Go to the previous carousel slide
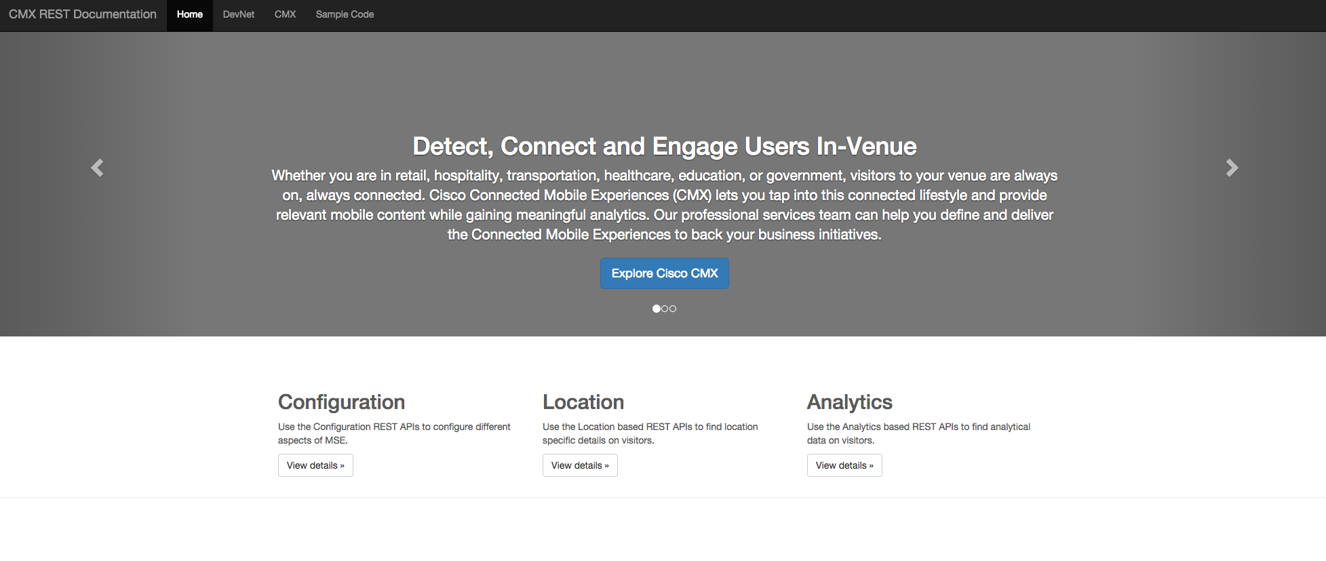Image resolution: width=1326 pixels, height=561 pixels. coord(98,168)
